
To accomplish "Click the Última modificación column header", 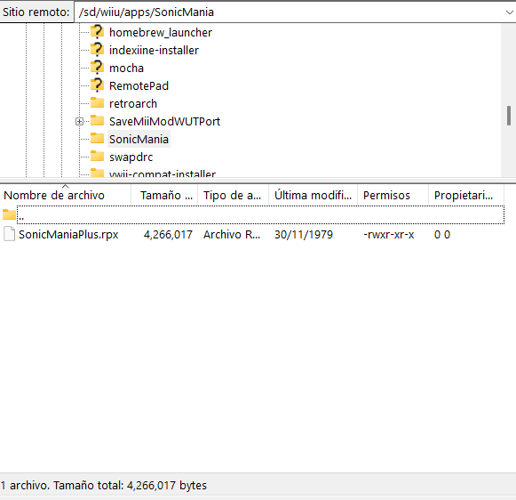I will (x=314, y=196).
